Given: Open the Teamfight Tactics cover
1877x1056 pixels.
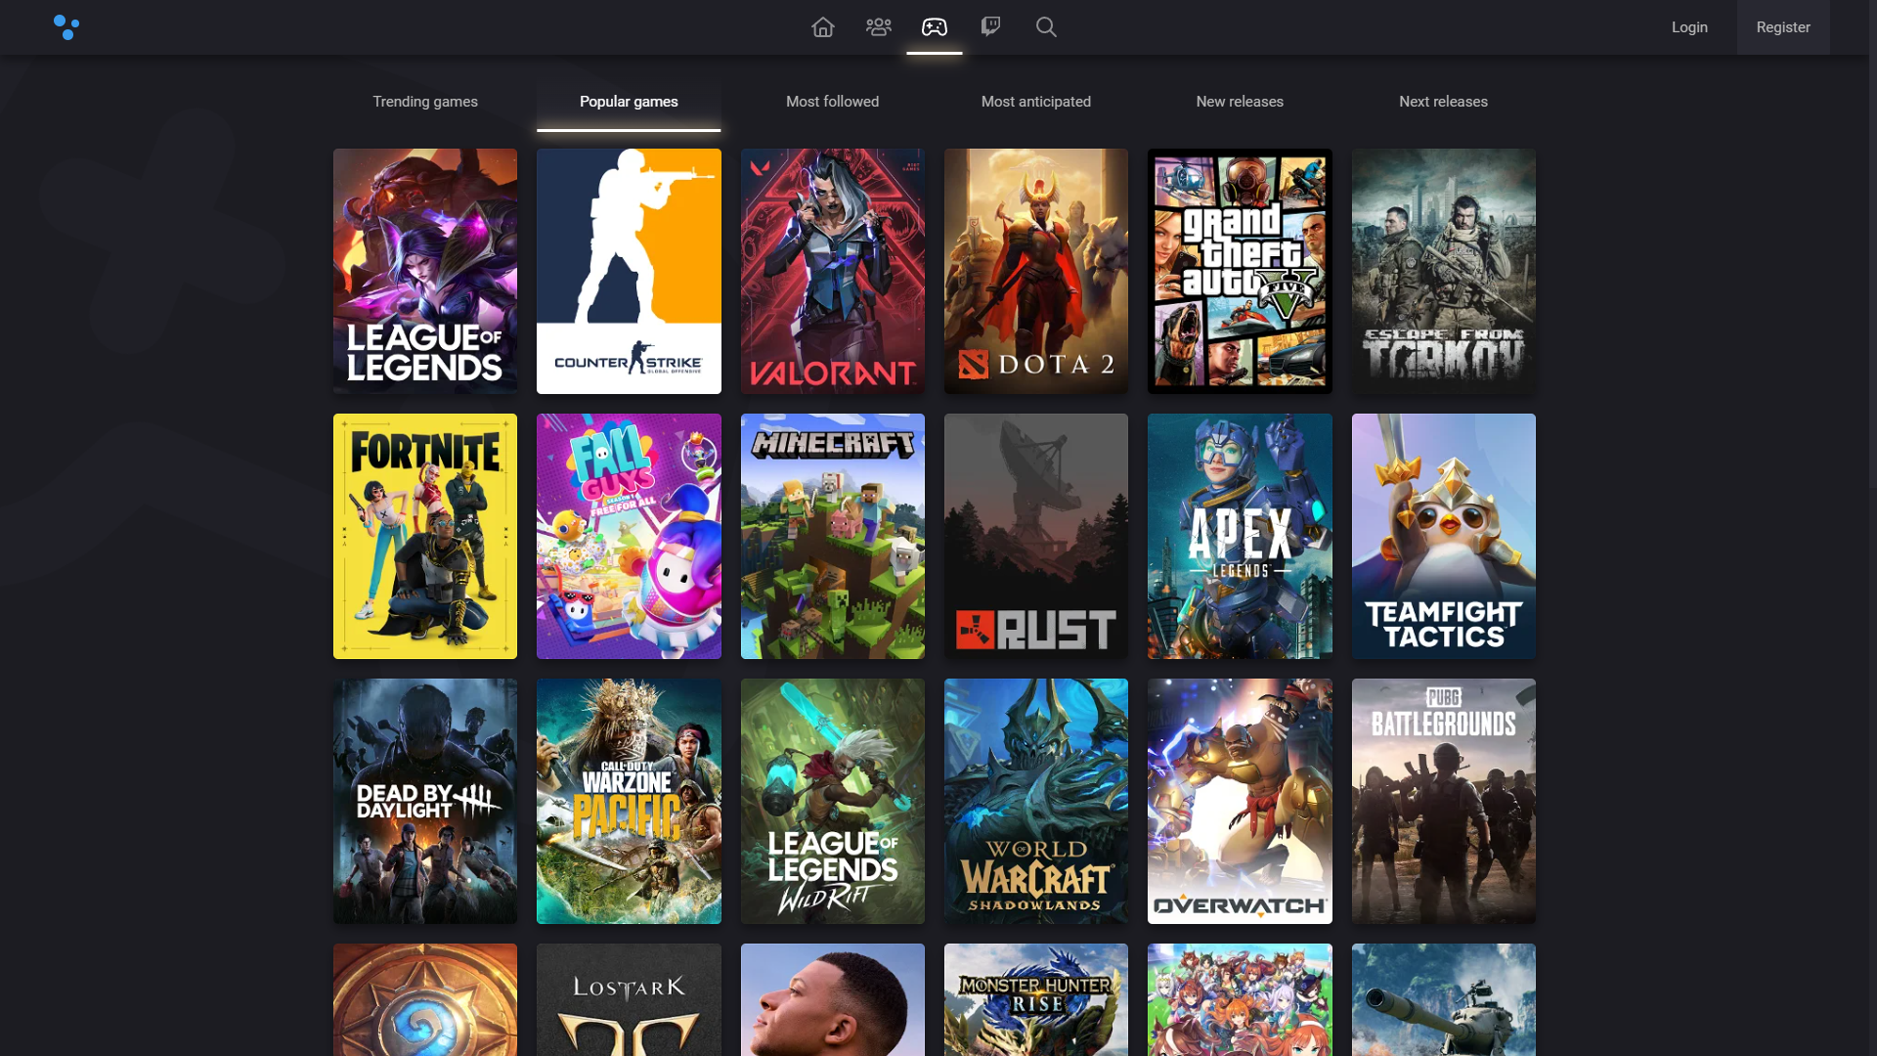Looking at the screenshot, I should (x=1444, y=536).
